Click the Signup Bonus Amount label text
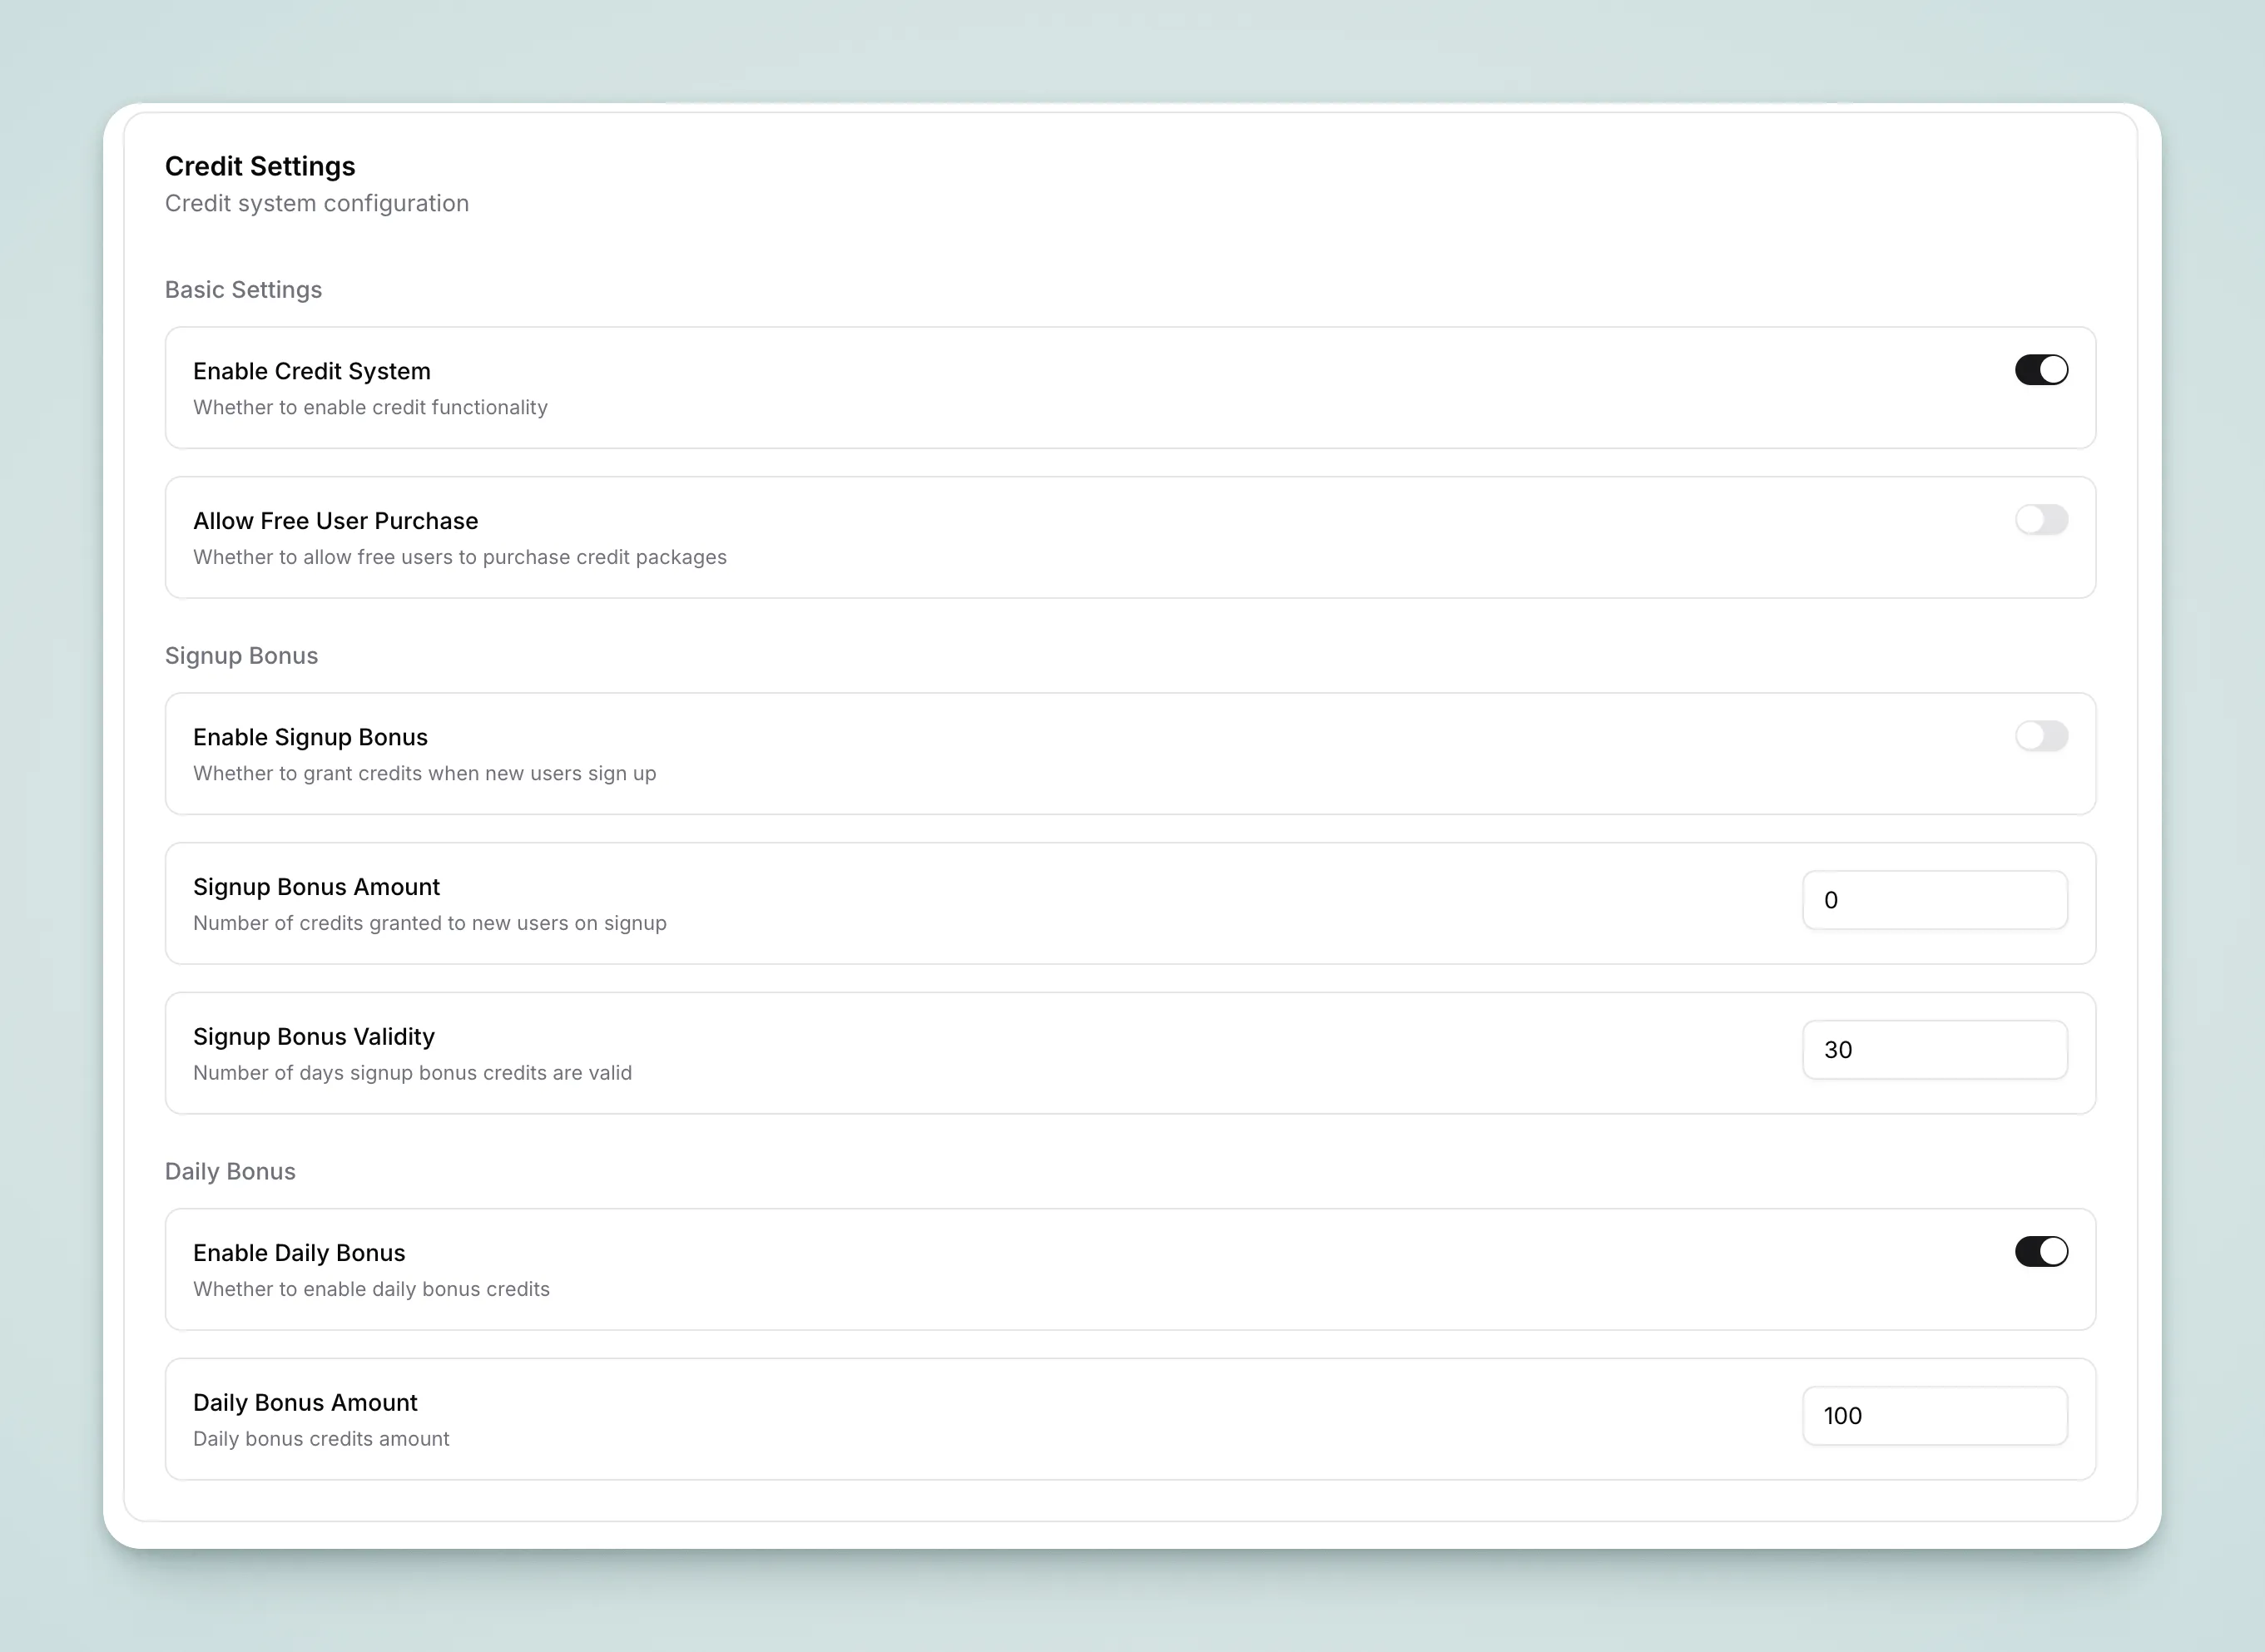Viewport: 2265px width, 1652px height. click(x=316, y=886)
